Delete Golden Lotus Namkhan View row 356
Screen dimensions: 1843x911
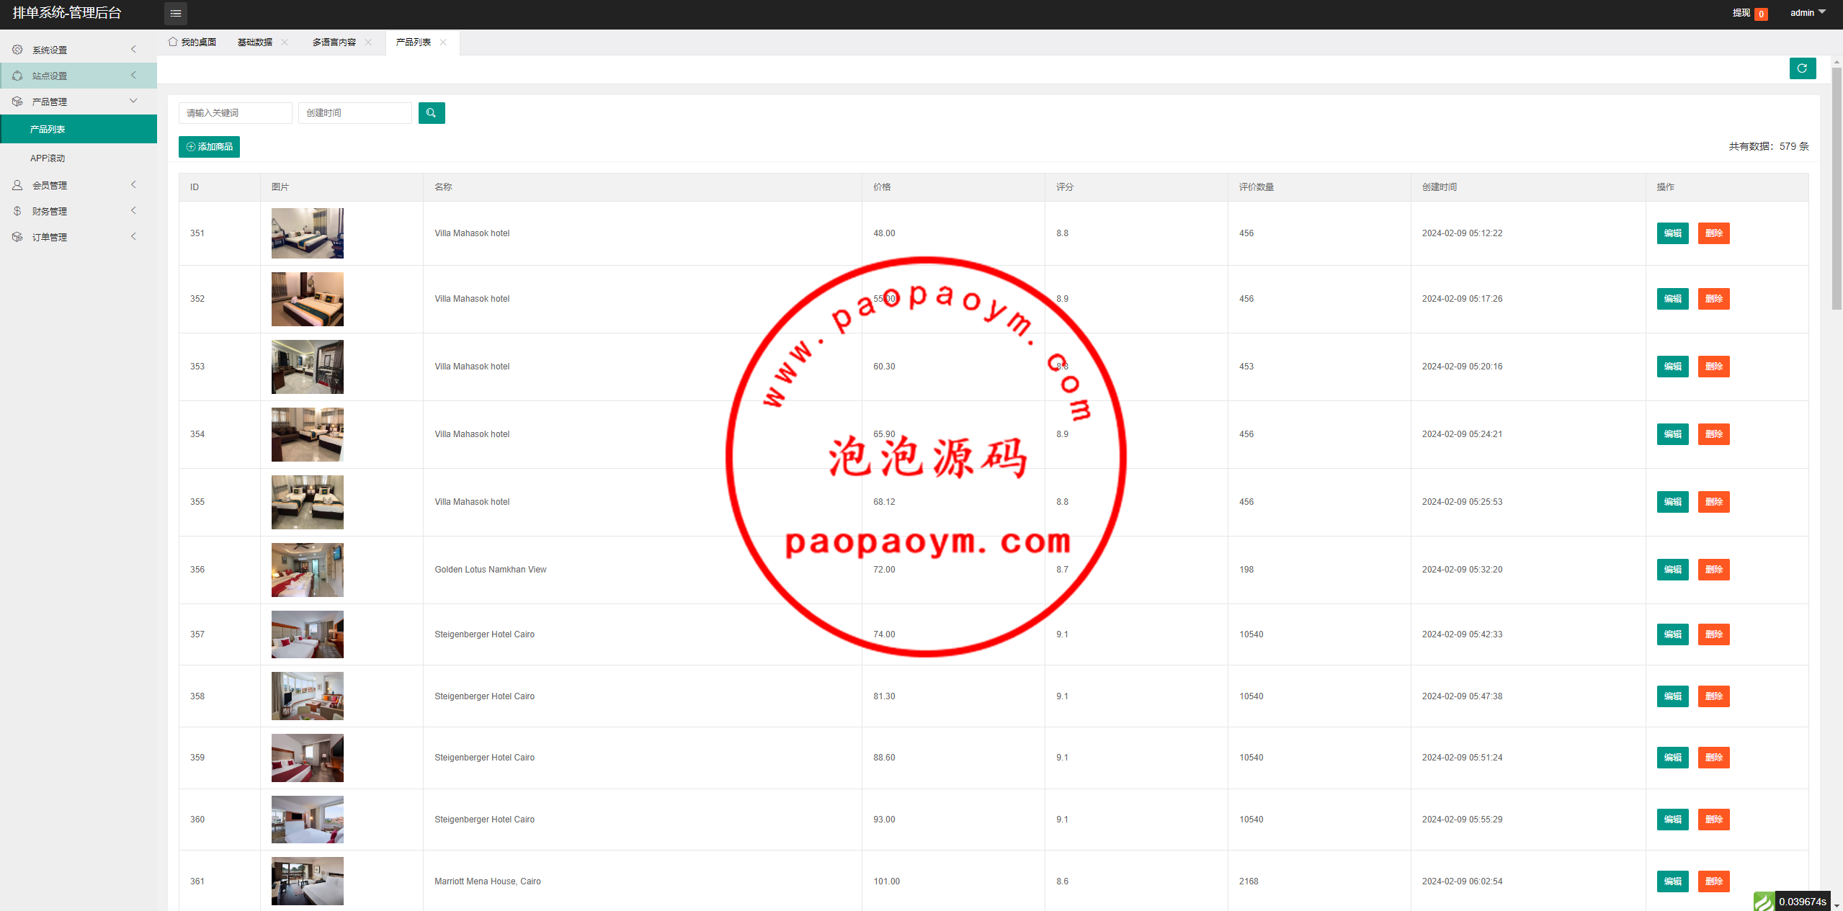1713,570
